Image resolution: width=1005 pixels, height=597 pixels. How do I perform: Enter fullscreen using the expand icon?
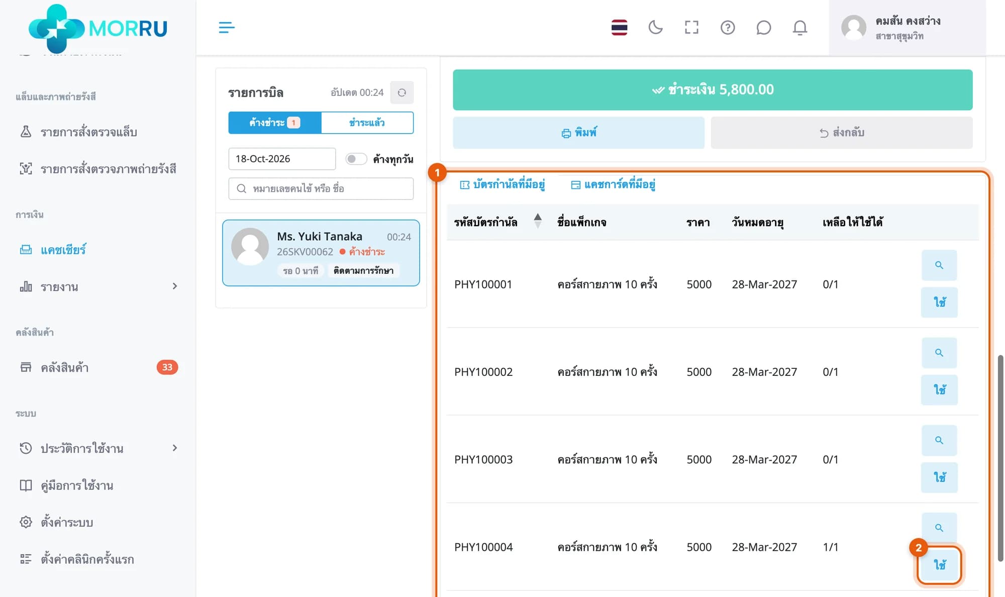tap(691, 27)
